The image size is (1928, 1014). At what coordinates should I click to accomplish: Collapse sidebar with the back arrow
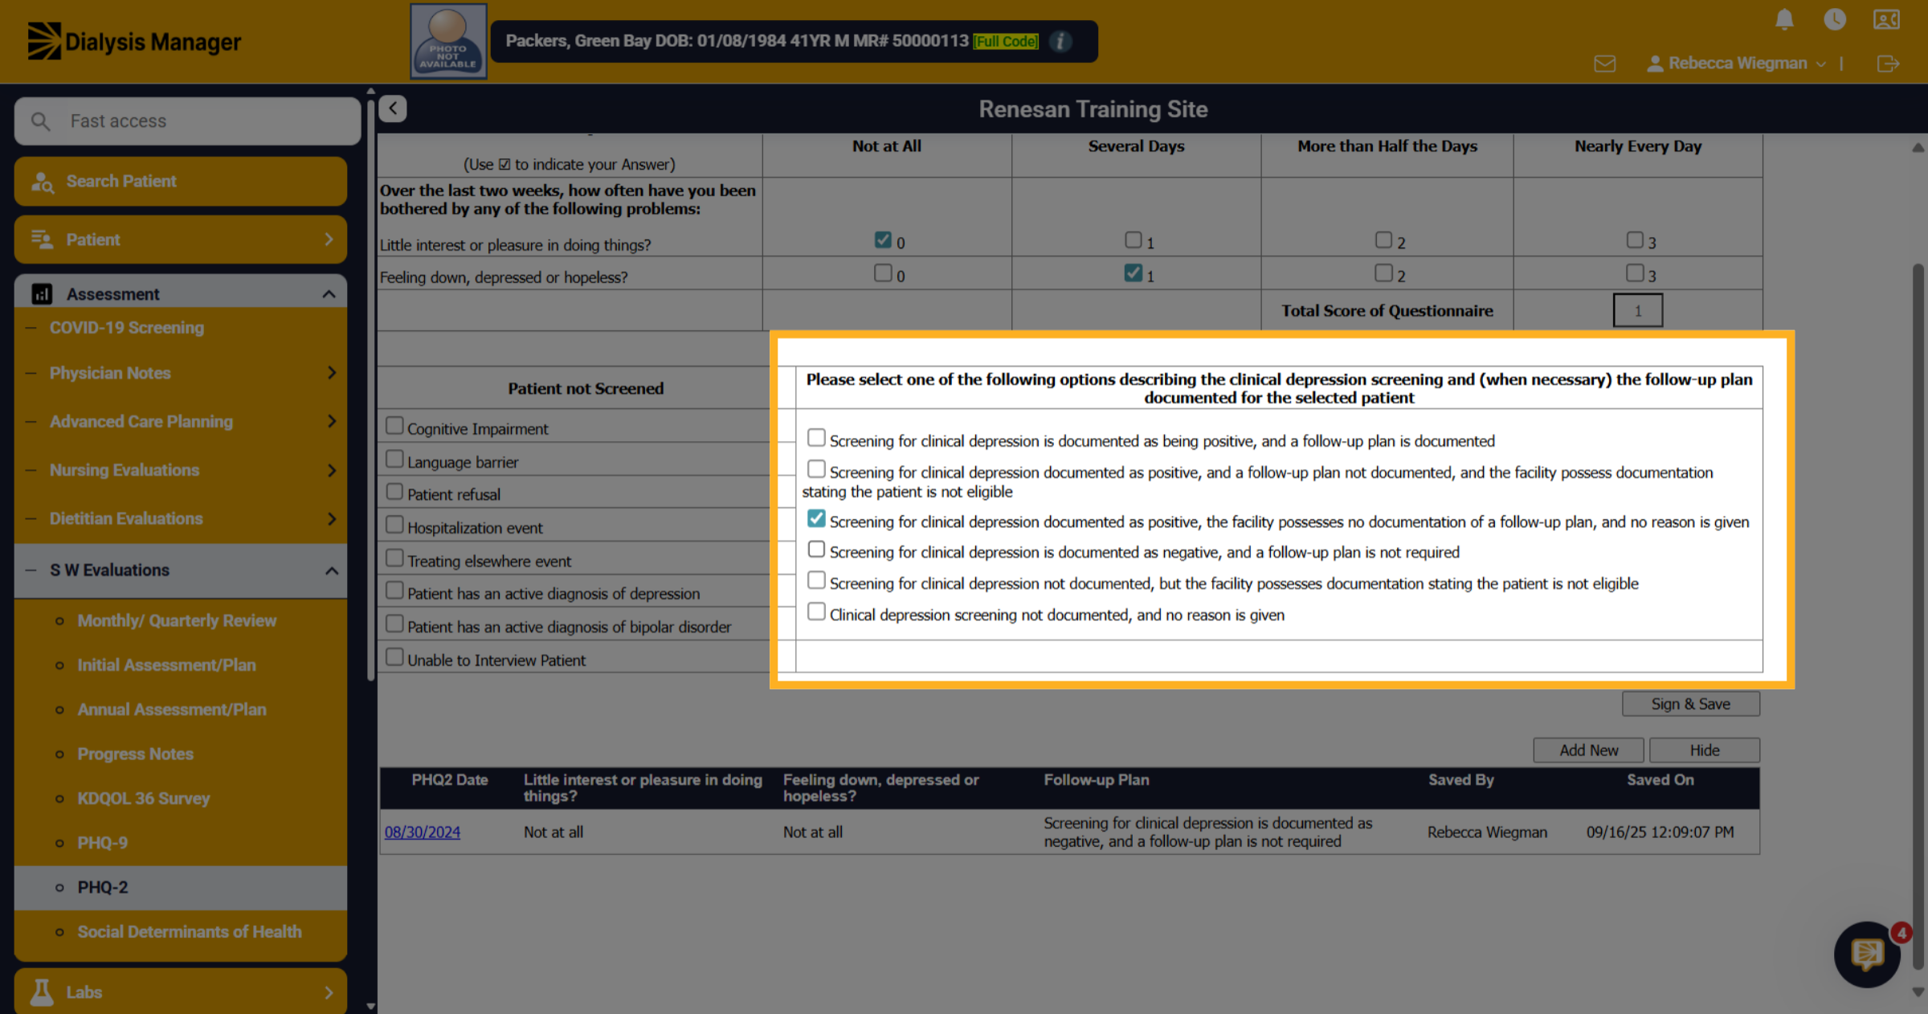point(393,108)
